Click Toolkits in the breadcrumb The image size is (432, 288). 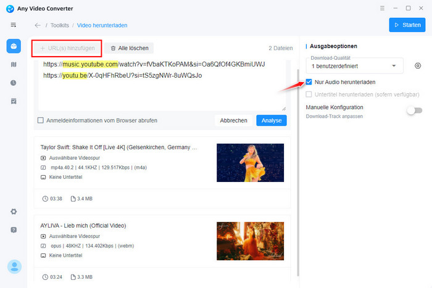coord(60,25)
